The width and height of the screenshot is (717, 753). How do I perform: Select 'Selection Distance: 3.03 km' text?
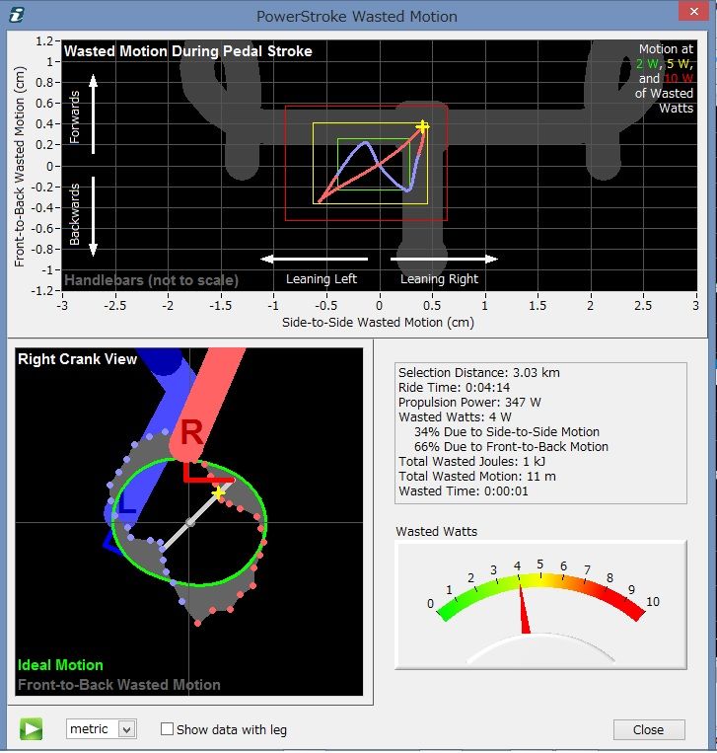479,373
